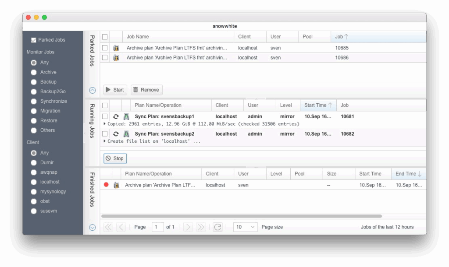
Task: Open the Page size dropdown
Action: tap(246, 227)
